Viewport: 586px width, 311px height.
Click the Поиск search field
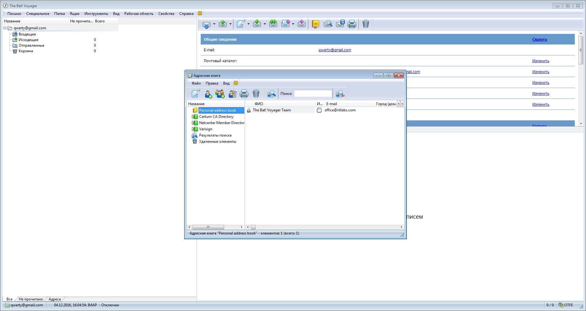[x=313, y=94]
